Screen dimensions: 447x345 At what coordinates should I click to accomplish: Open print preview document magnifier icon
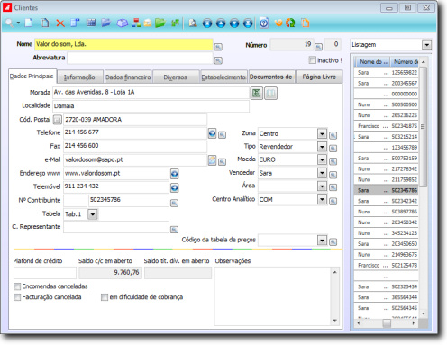point(193,23)
